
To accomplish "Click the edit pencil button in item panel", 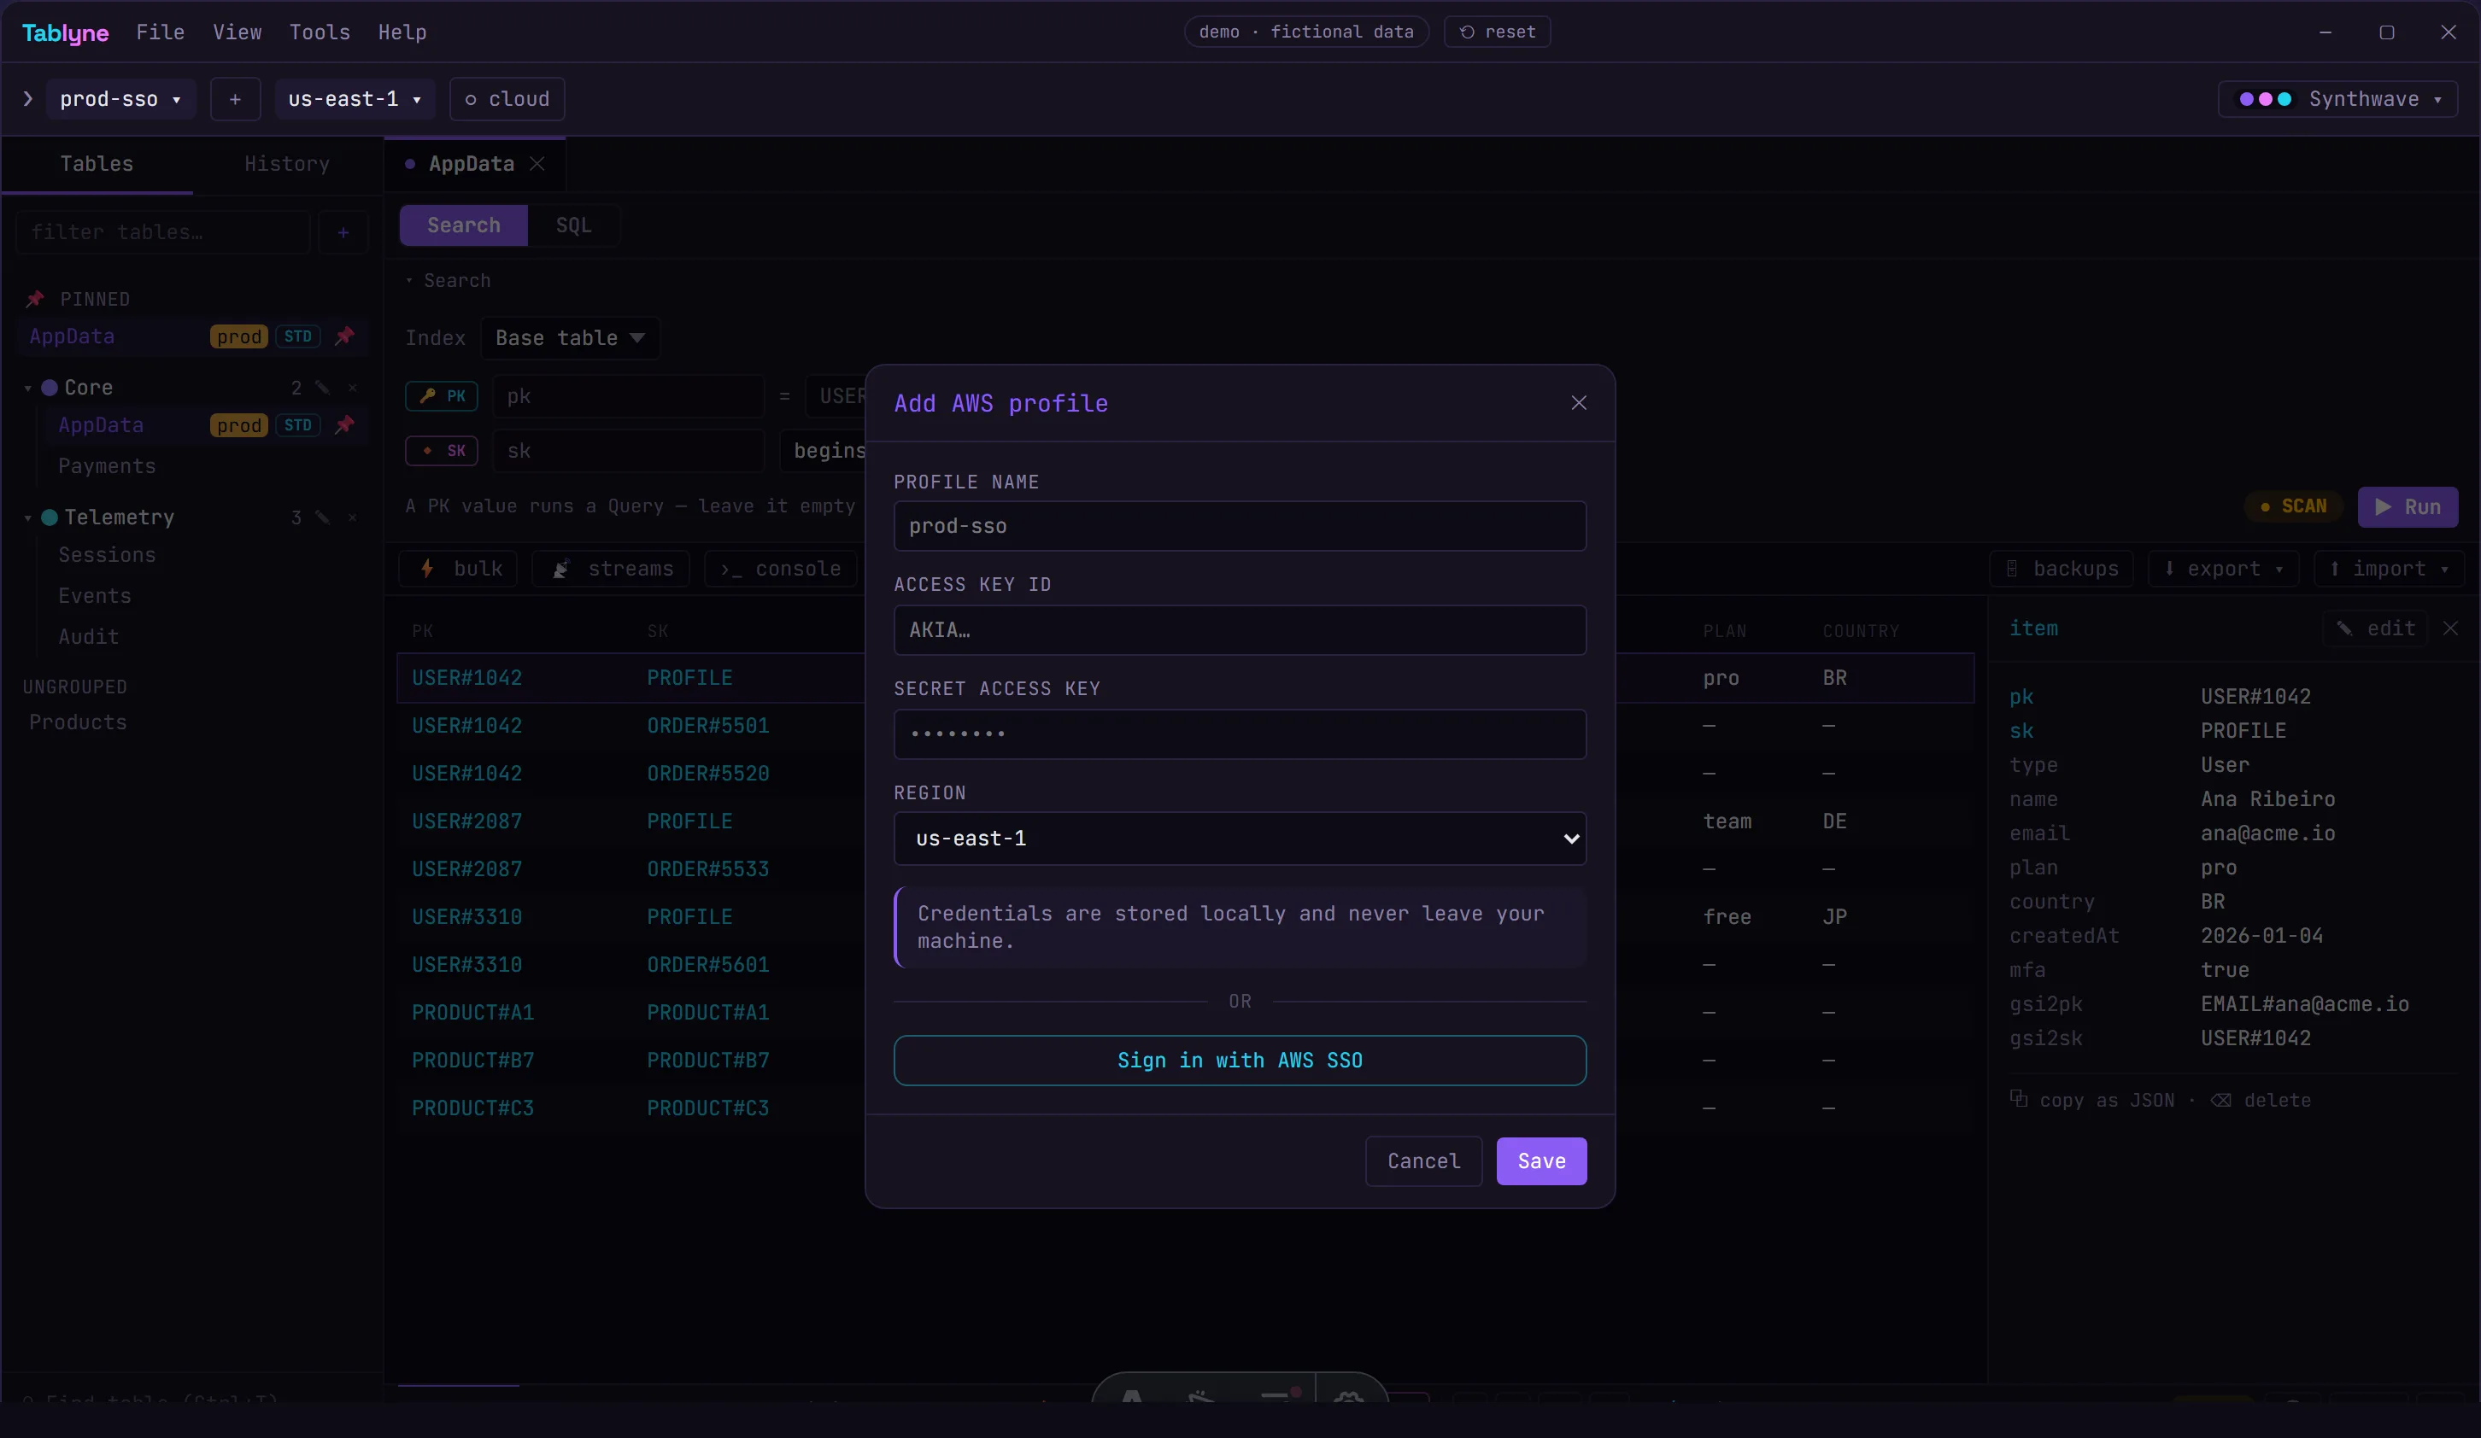I will click(x=2377, y=628).
